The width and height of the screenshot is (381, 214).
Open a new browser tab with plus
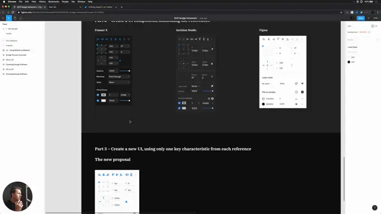pos(121,7)
